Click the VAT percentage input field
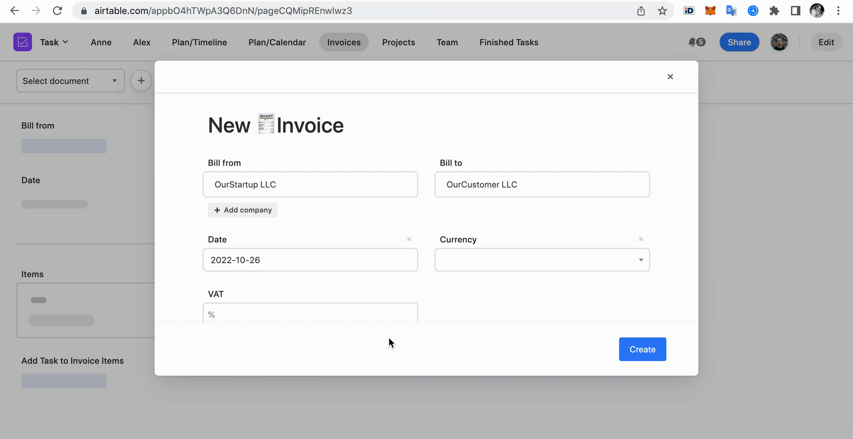This screenshot has width=853, height=439. pyautogui.click(x=310, y=315)
